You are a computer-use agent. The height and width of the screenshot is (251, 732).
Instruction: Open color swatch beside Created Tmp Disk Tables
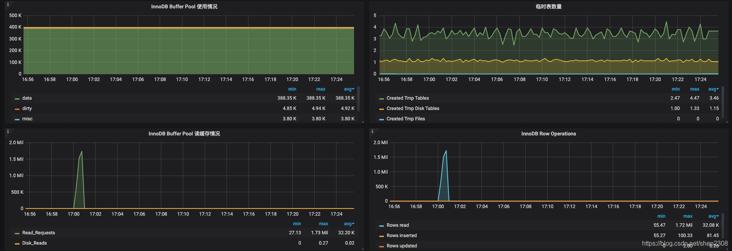[x=382, y=109]
